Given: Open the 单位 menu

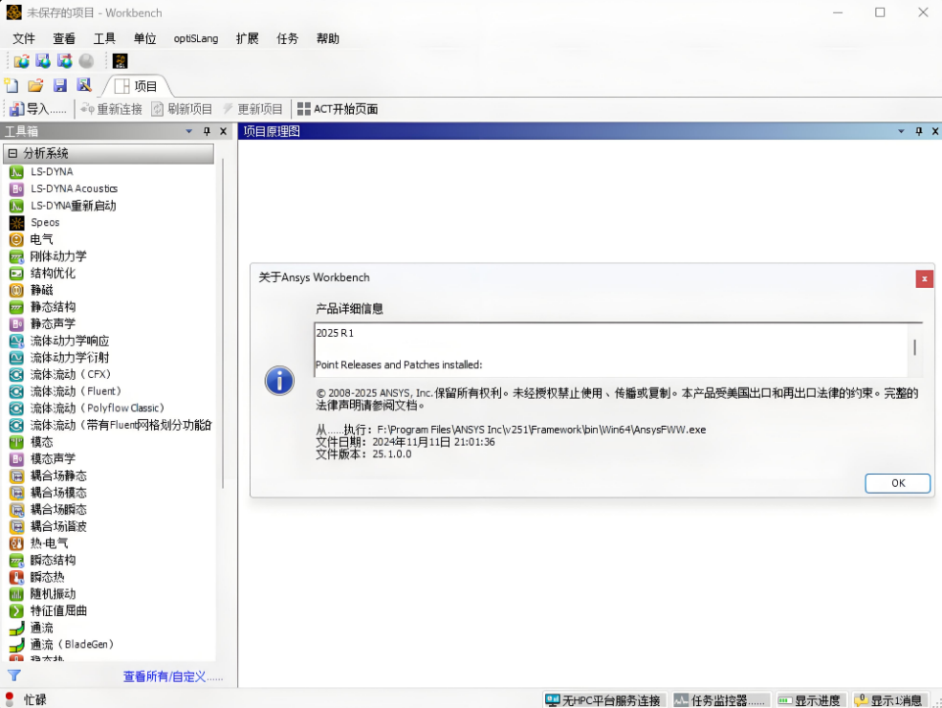Looking at the screenshot, I should [x=144, y=38].
